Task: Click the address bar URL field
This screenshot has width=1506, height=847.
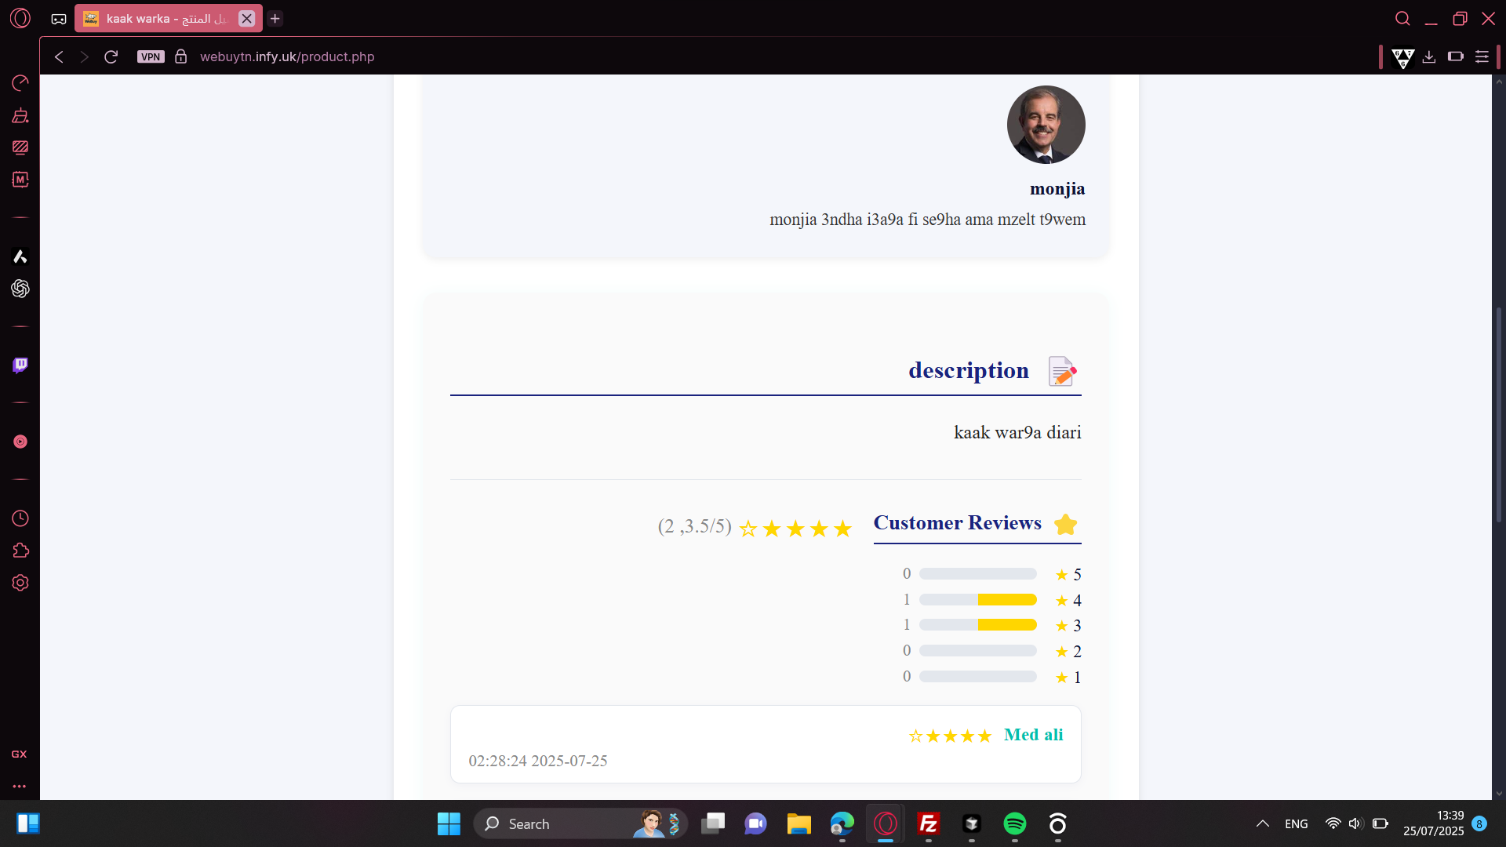Action: pos(287,56)
